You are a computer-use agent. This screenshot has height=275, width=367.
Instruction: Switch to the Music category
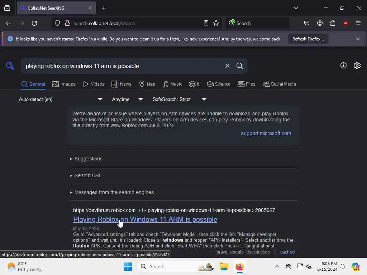click(172, 84)
